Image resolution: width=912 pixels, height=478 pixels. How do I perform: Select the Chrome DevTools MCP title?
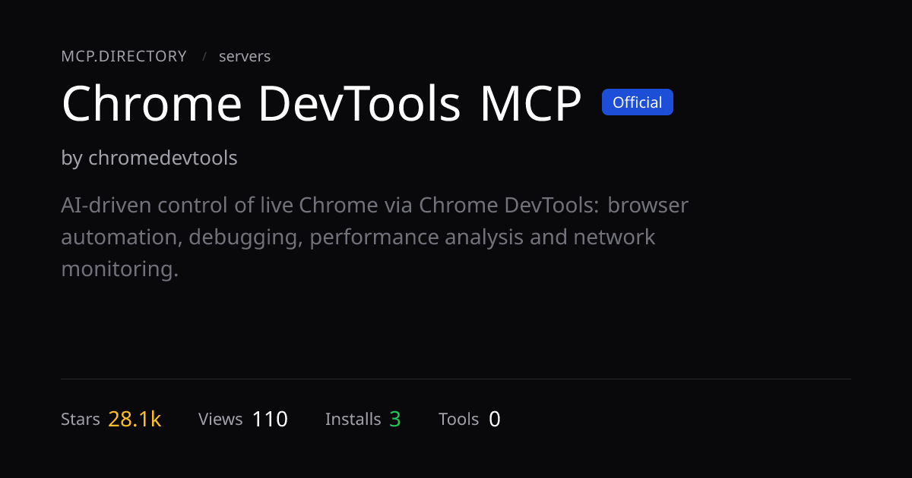[321, 103]
